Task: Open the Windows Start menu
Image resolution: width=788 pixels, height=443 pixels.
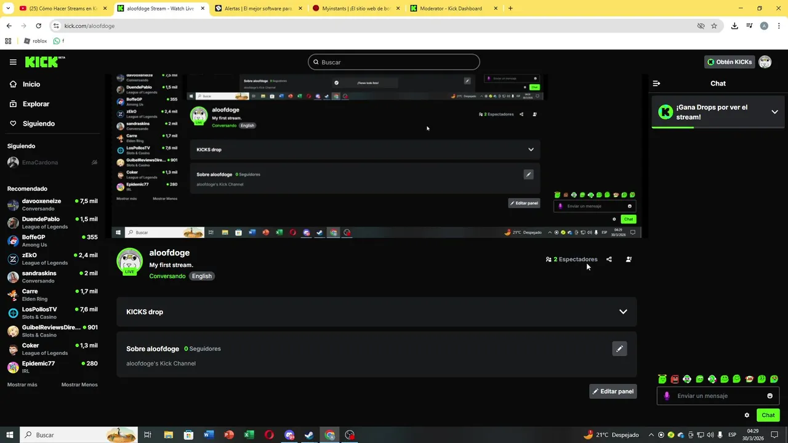Action: 10,435
